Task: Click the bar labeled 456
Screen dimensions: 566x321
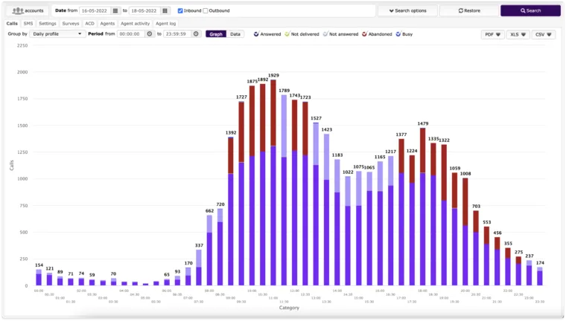Action: (497, 262)
